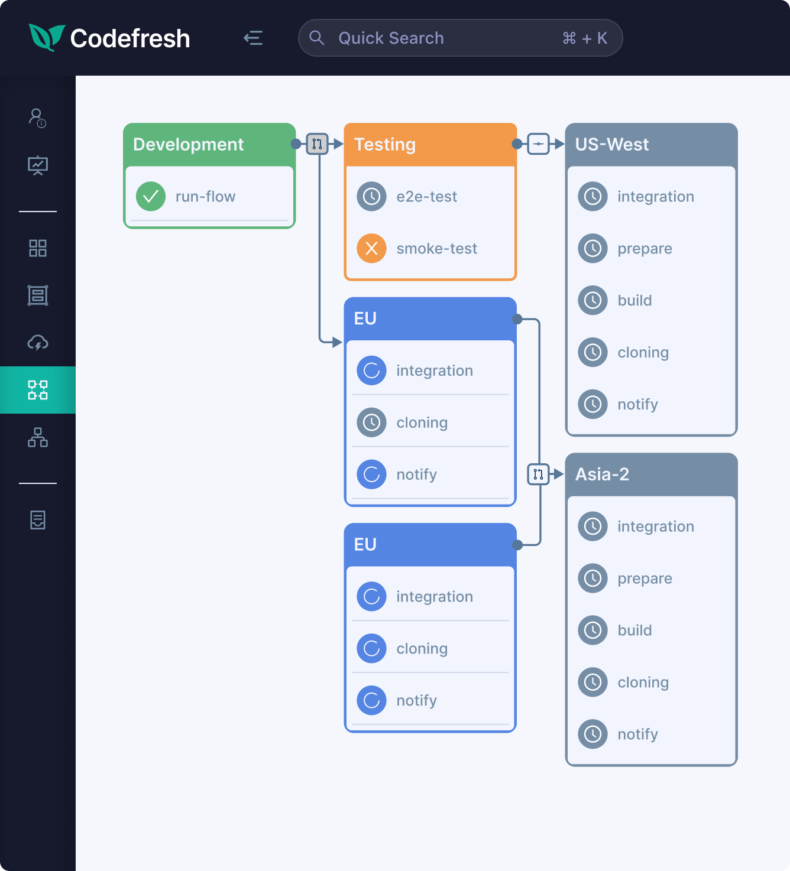Open the stacked list frame sidebar icon
This screenshot has height=871, width=790.
tap(38, 295)
